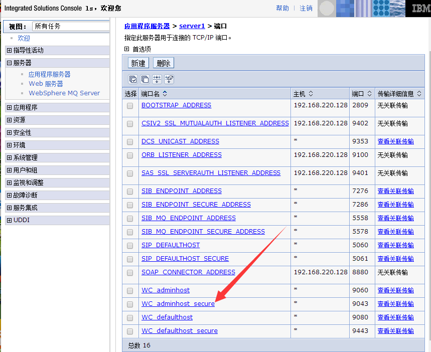Expand the 指导性活动 section

[x=10, y=50]
